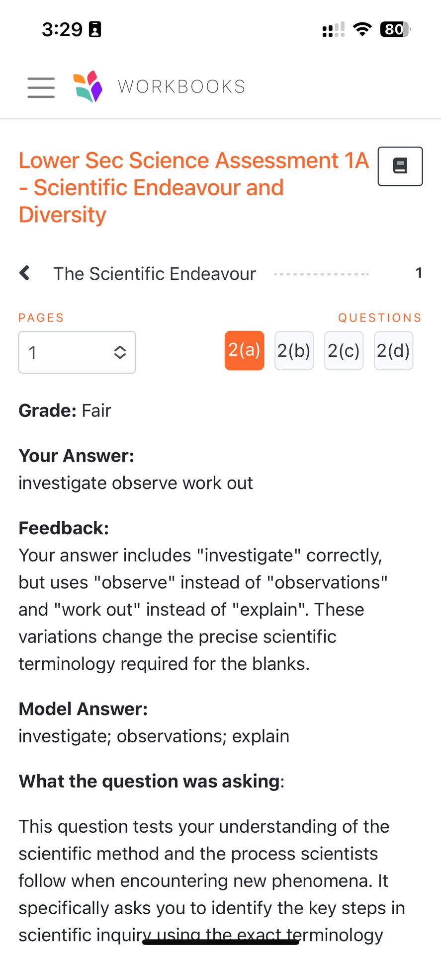441x954 pixels.
Task: Go back using the left chevron
Action: point(24,273)
